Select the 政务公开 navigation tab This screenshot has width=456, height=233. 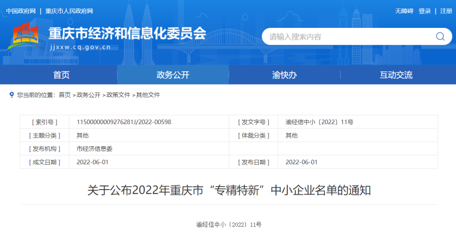[x=173, y=75]
